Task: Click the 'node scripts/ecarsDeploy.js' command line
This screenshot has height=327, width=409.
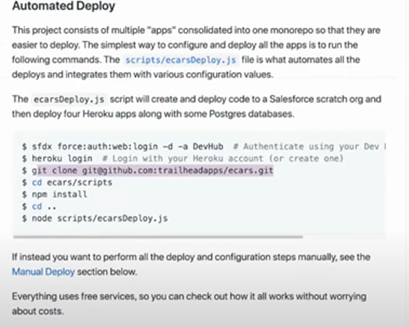Action: point(95,218)
